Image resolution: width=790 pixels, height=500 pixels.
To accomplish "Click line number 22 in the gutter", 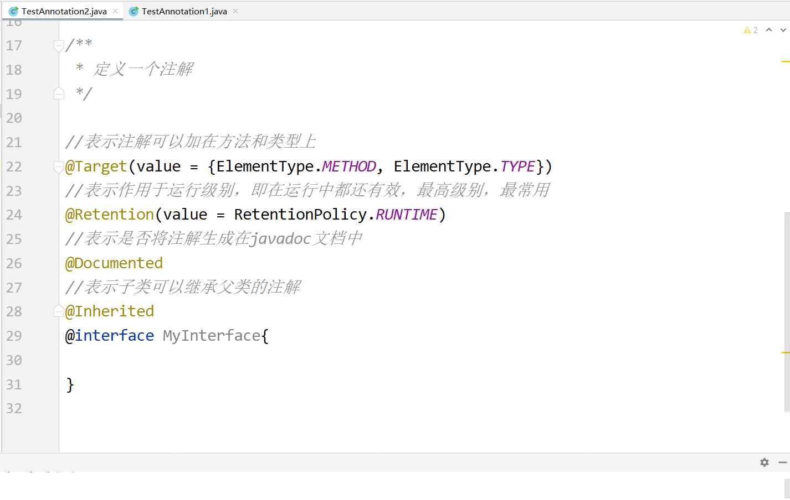I will tap(14, 166).
